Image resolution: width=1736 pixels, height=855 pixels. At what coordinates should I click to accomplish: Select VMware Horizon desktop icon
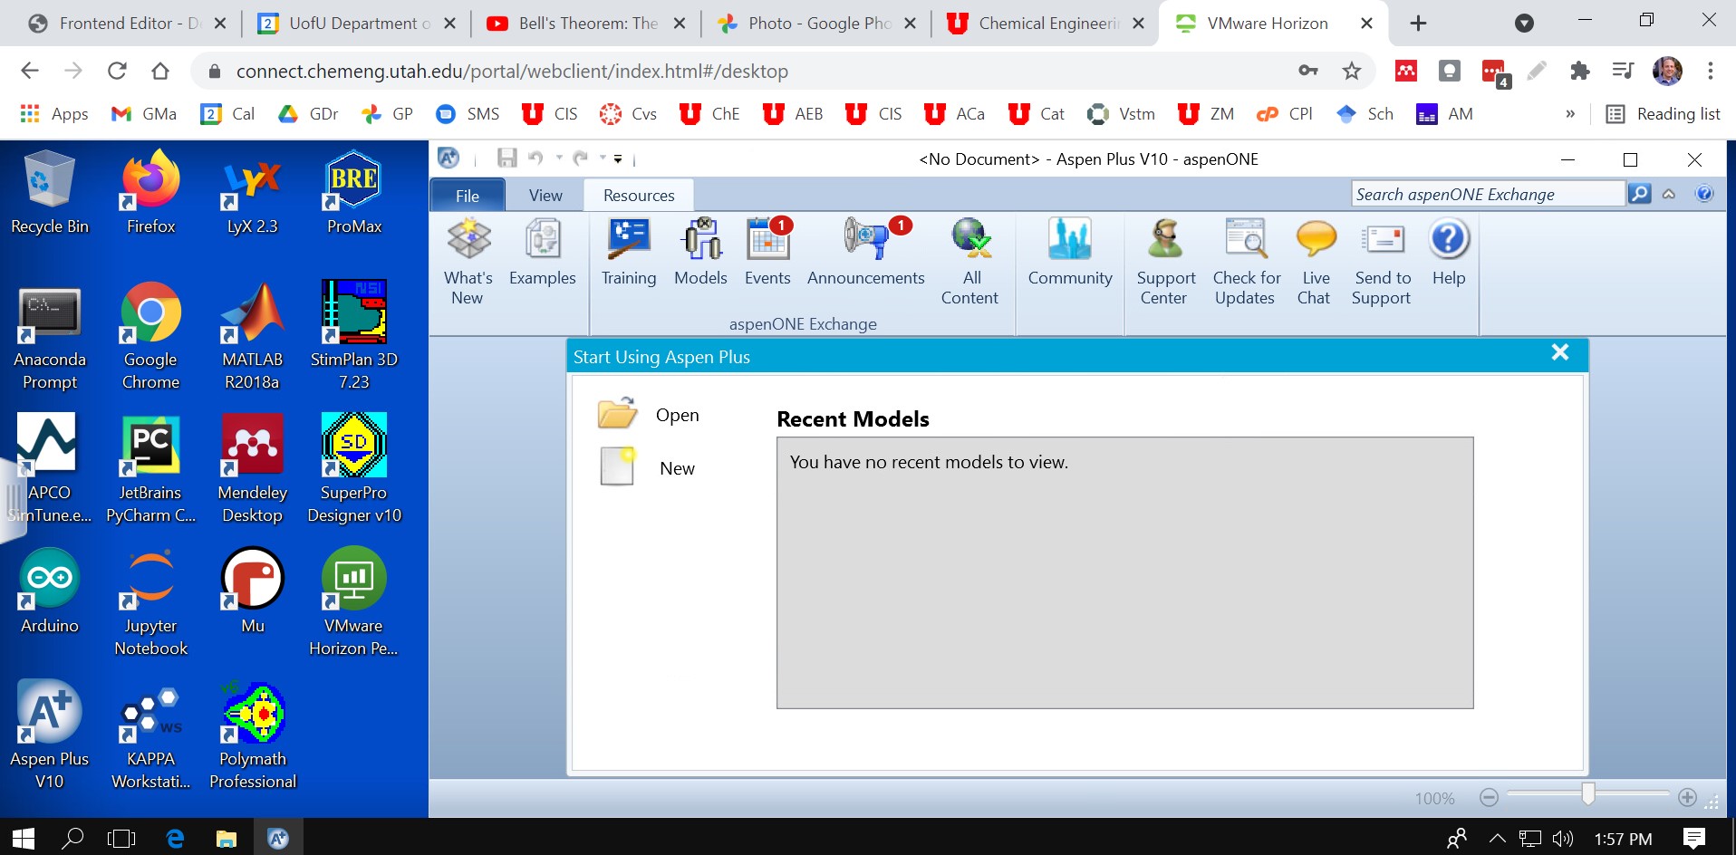point(354,602)
